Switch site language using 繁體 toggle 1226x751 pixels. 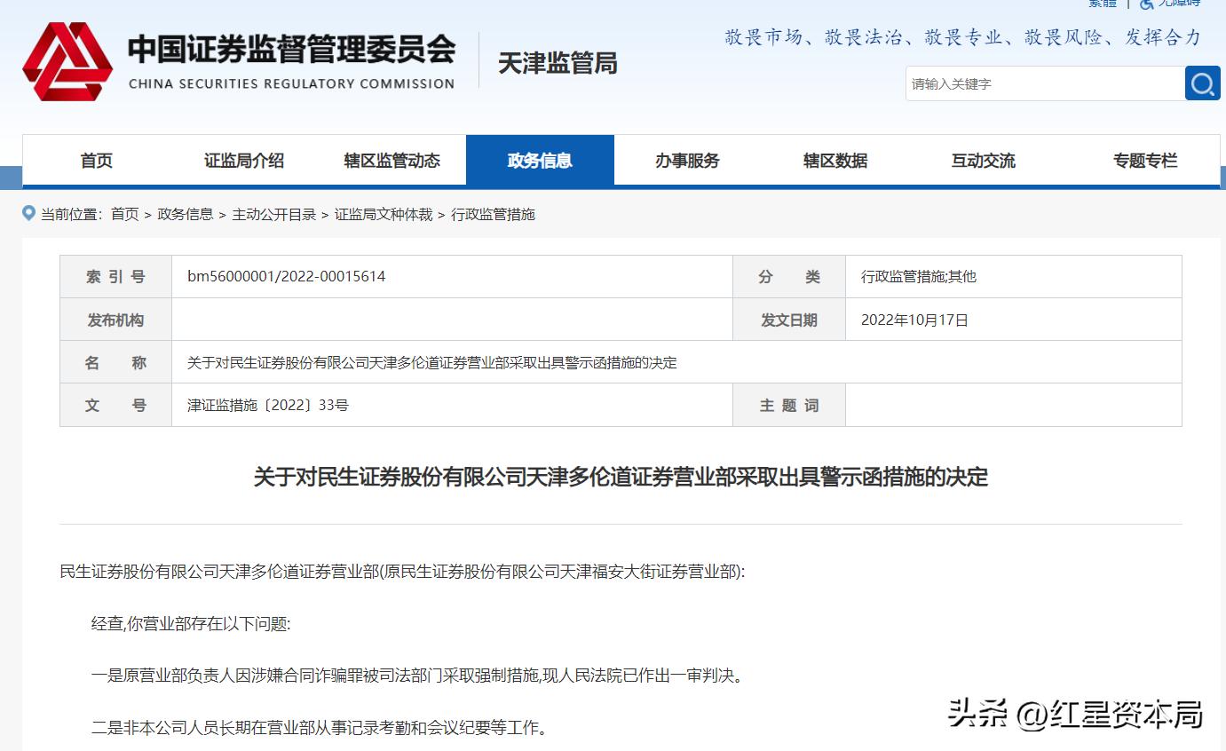(1101, 4)
